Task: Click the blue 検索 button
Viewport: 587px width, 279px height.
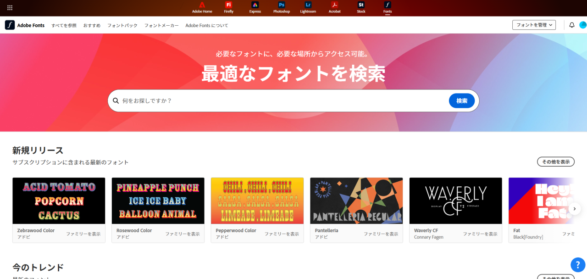Action: pos(462,100)
